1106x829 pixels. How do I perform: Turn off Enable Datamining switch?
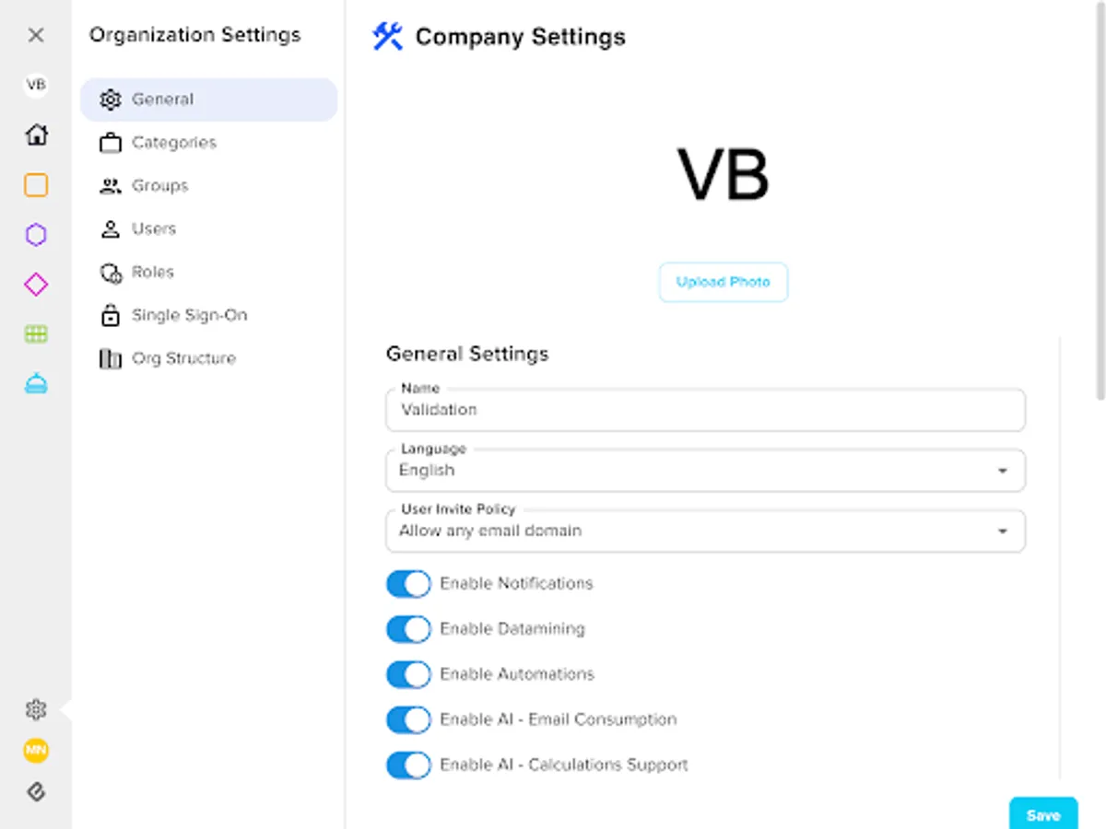408,629
